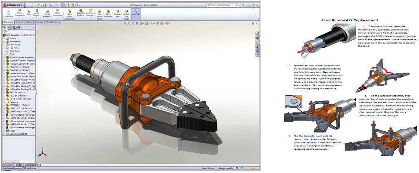Click the Edit Component tool
Screen dimensions: 419x173
click(8, 14)
